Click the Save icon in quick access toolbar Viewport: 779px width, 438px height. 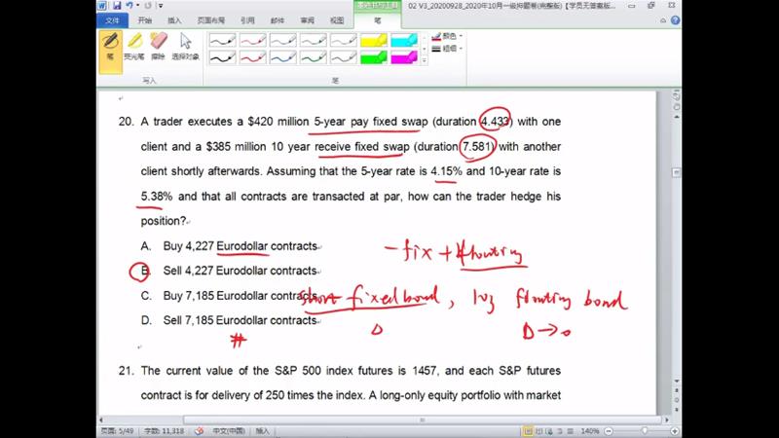(x=118, y=6)
